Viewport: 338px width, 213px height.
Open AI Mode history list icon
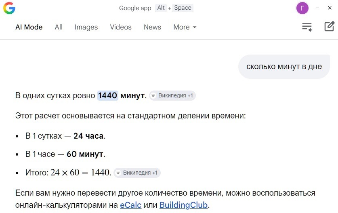[x=307, y=27]
